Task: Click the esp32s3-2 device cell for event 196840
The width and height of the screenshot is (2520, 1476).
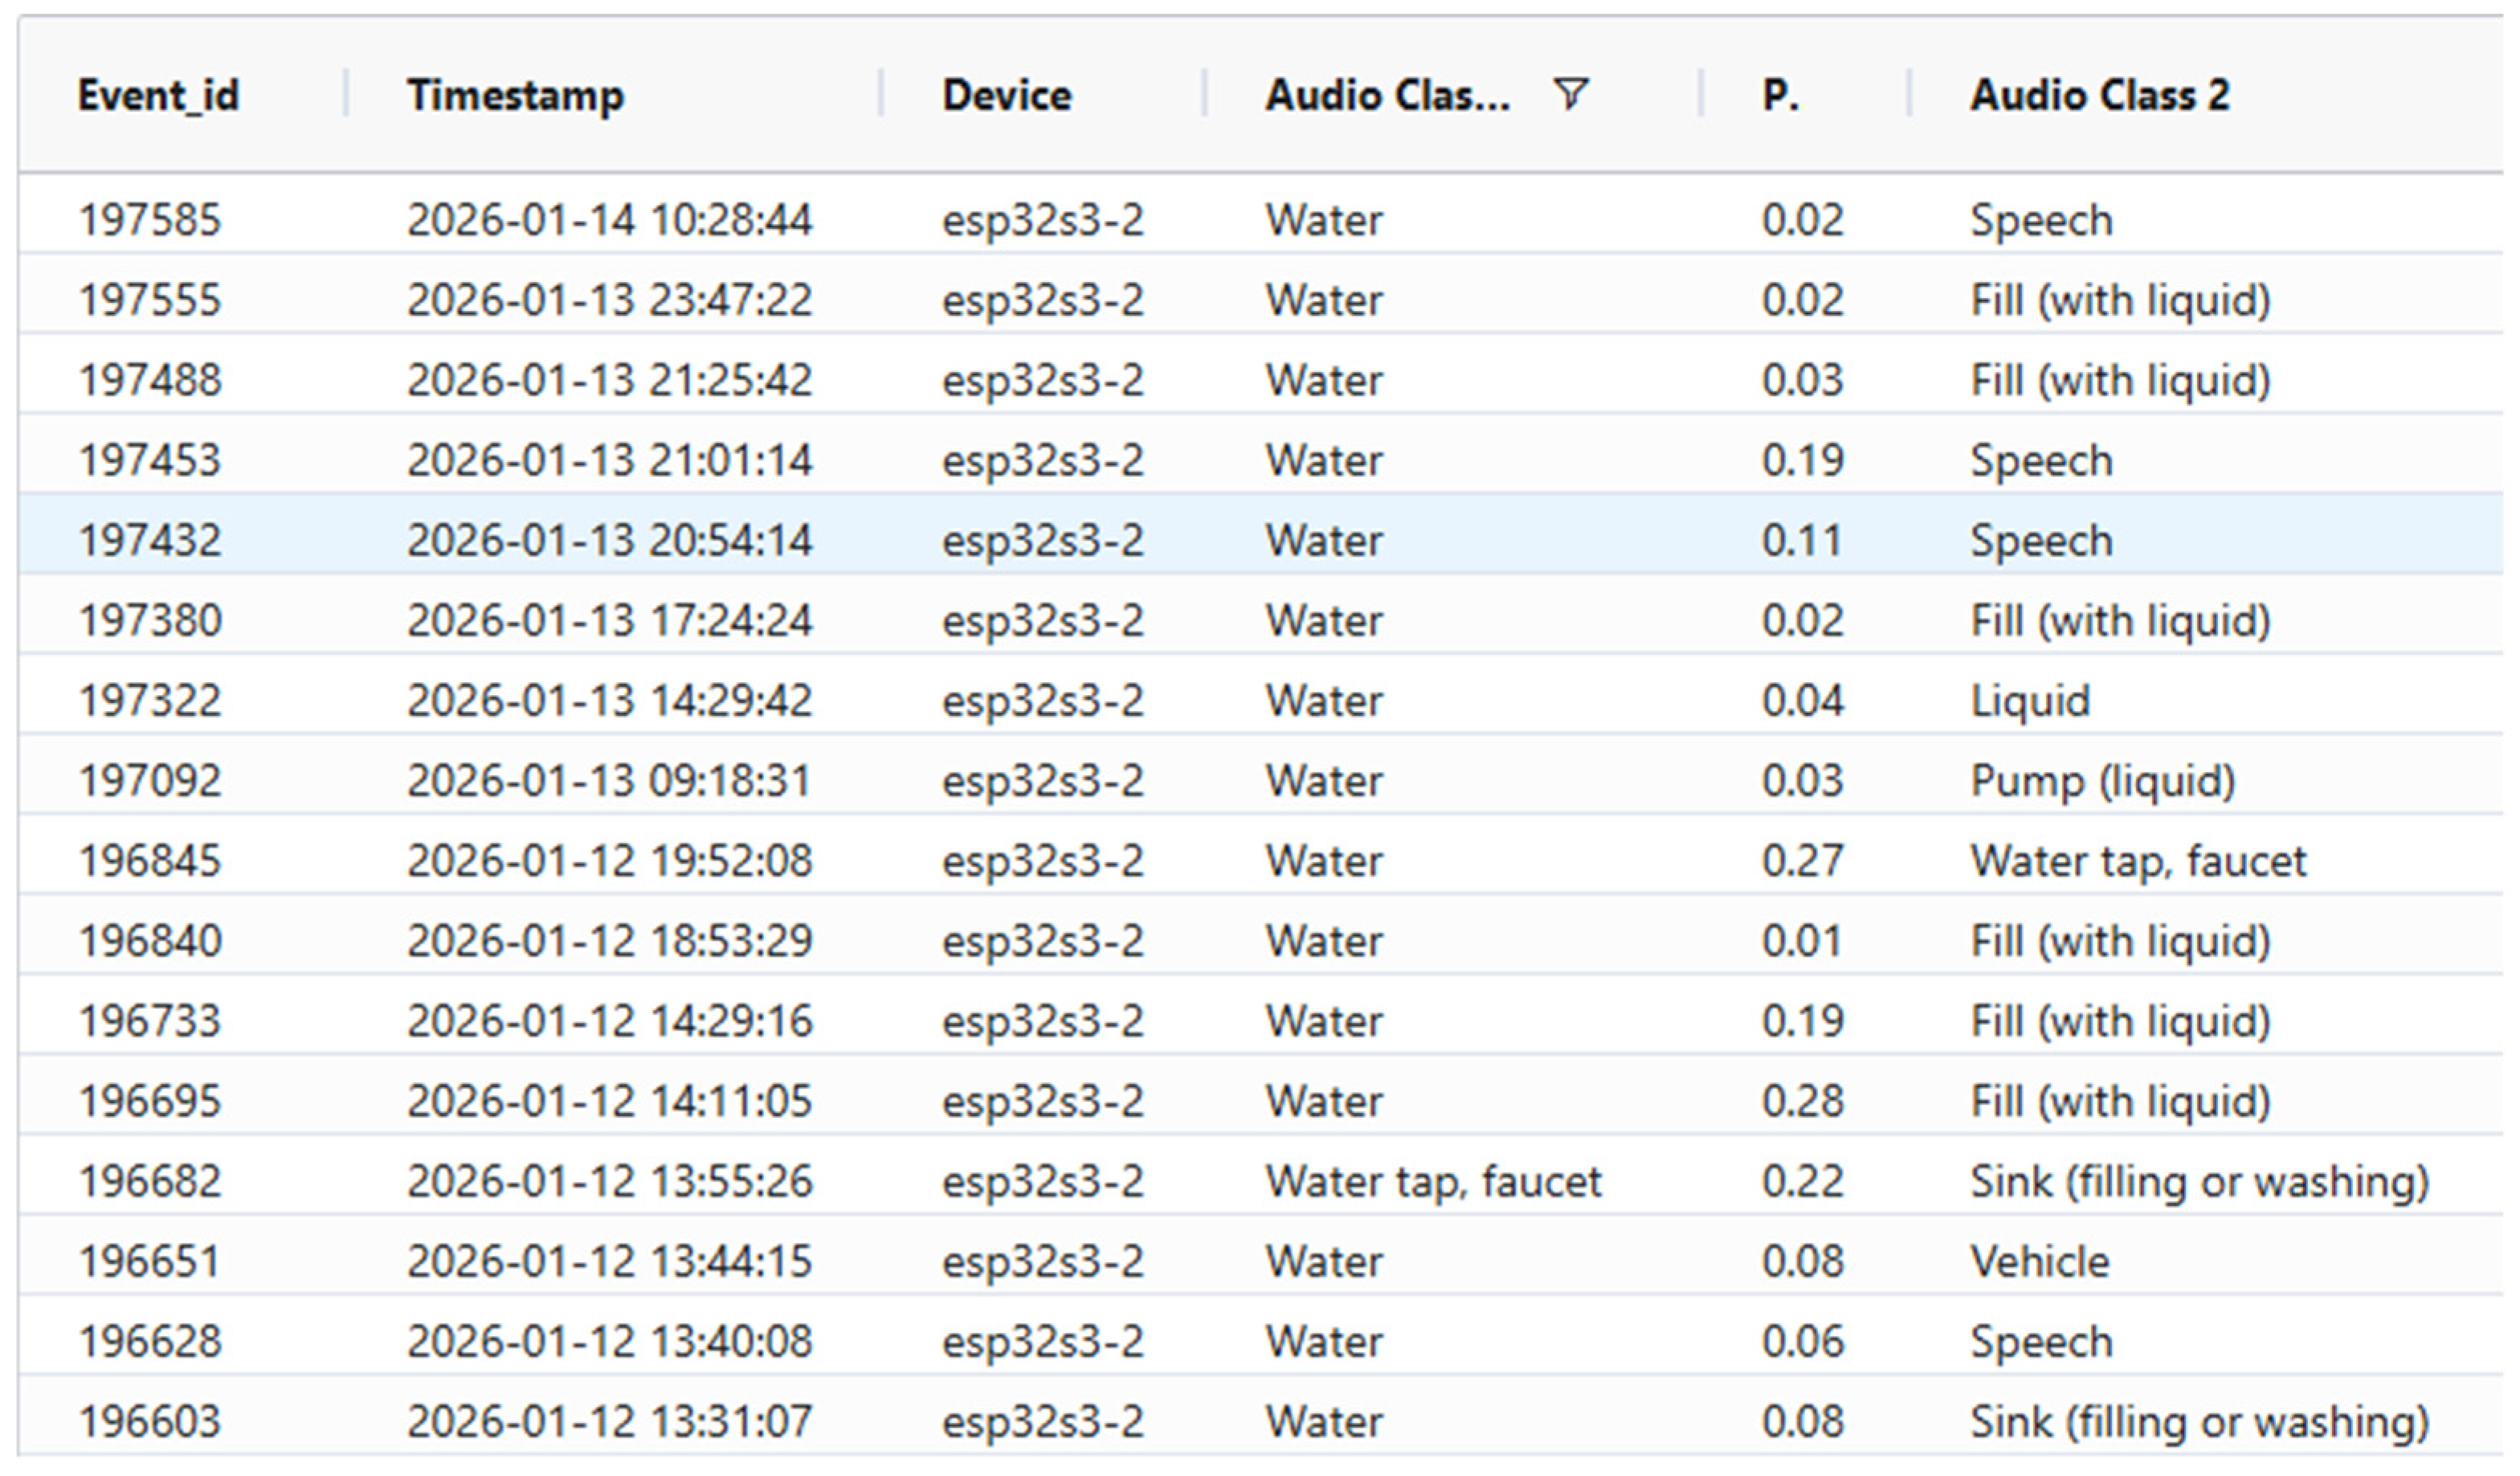Action: click(1043, 940)
